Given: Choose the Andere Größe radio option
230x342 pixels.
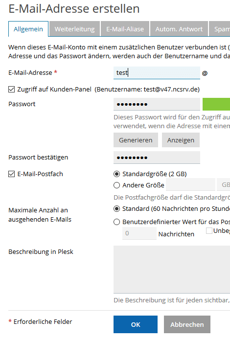Looking at the screenshot, I should 117,185.
